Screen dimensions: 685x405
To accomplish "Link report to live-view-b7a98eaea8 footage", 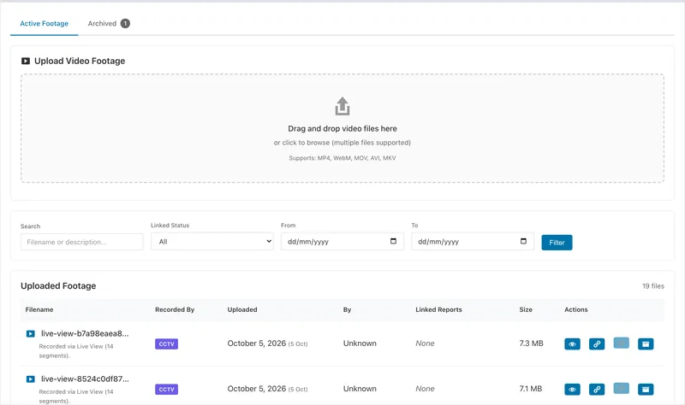I will coord(596,344).
